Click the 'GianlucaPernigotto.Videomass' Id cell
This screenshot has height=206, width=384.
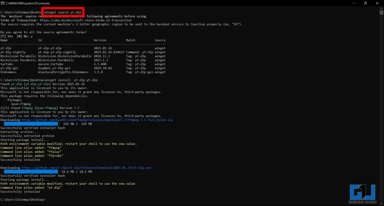pyautogui.click(x=63, y=72)
